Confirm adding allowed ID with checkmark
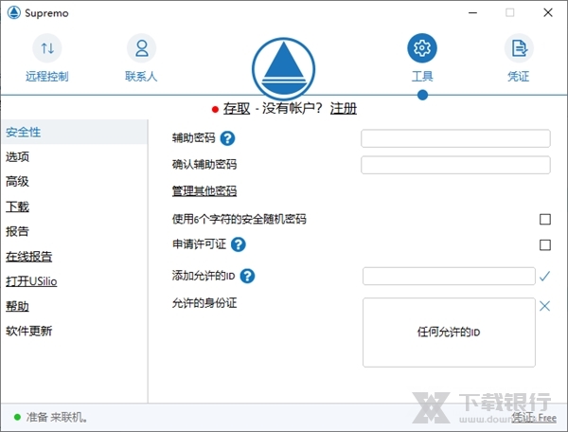This screenshot has height=432, width=568. [545, 277]
